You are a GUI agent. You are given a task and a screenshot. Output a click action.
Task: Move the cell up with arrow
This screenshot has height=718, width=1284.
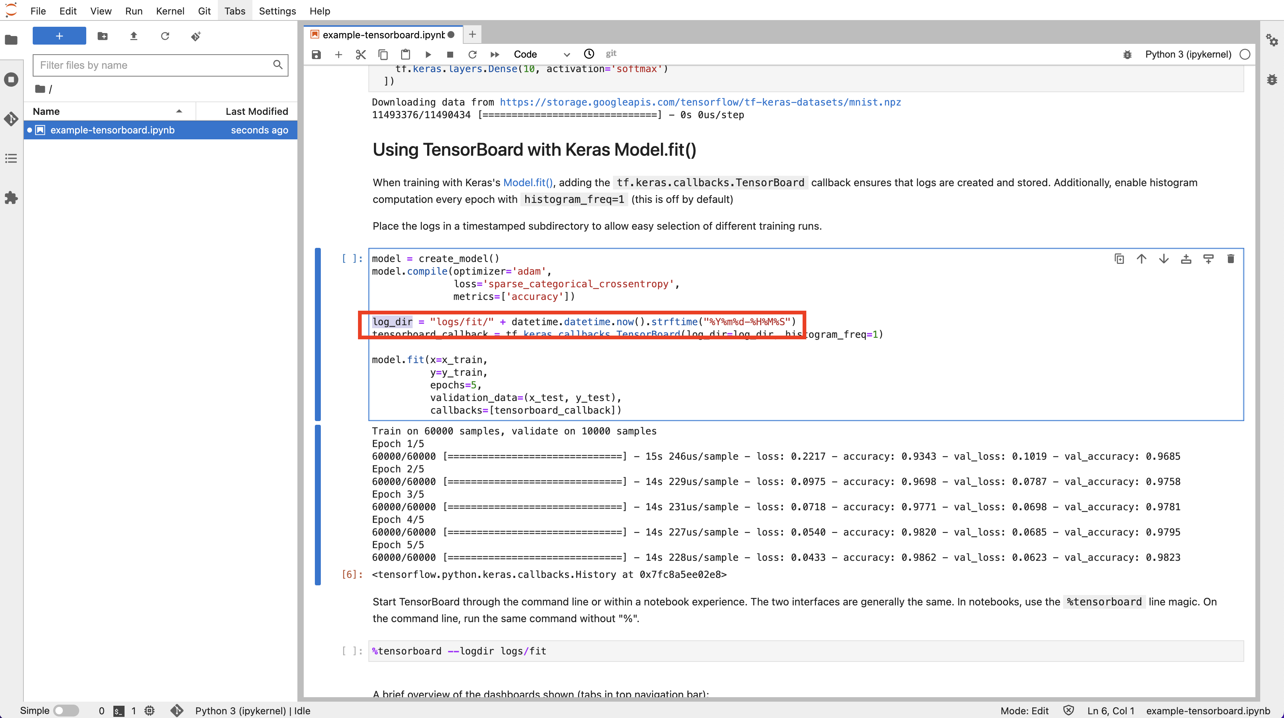tap(1142, 259)
